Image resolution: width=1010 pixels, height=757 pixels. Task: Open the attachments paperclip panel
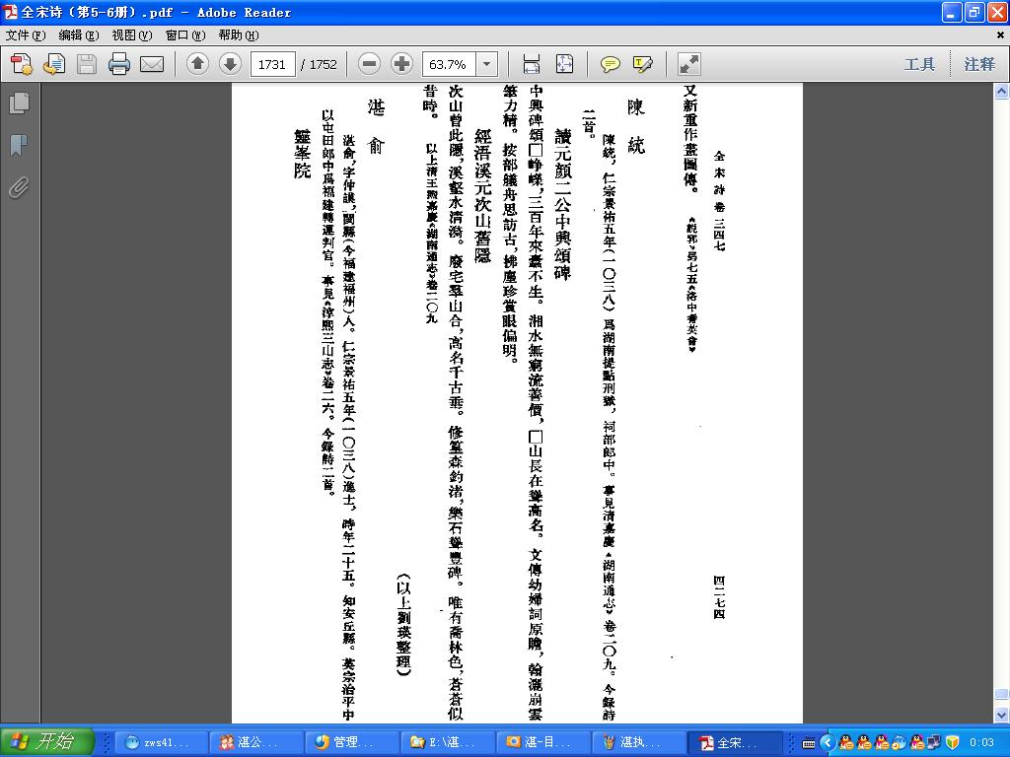pos(20,188)
